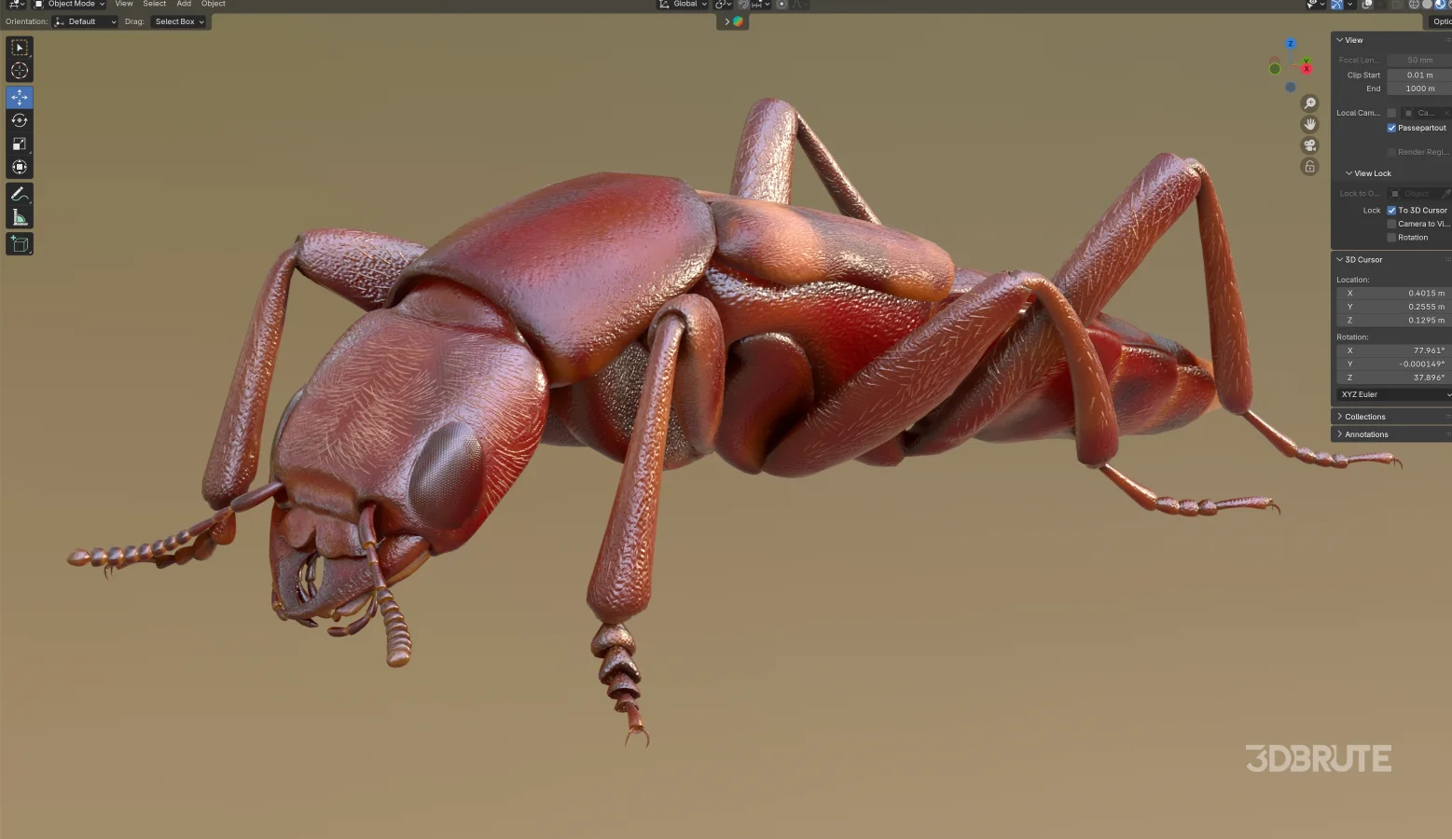This screenshot has height=839, width=1452.
Task: Activate the Move tool
Action: click(20, 97)
